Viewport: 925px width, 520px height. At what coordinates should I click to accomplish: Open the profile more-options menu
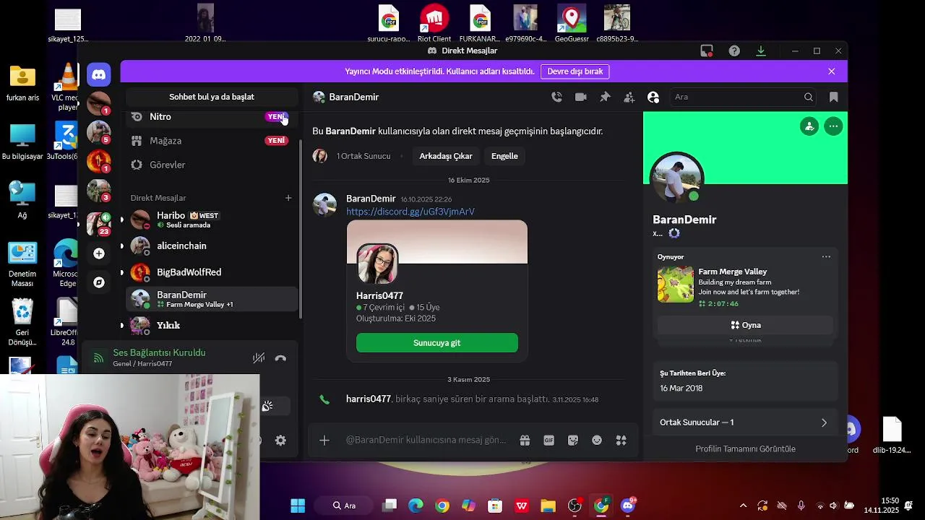[x=833, y=126]
